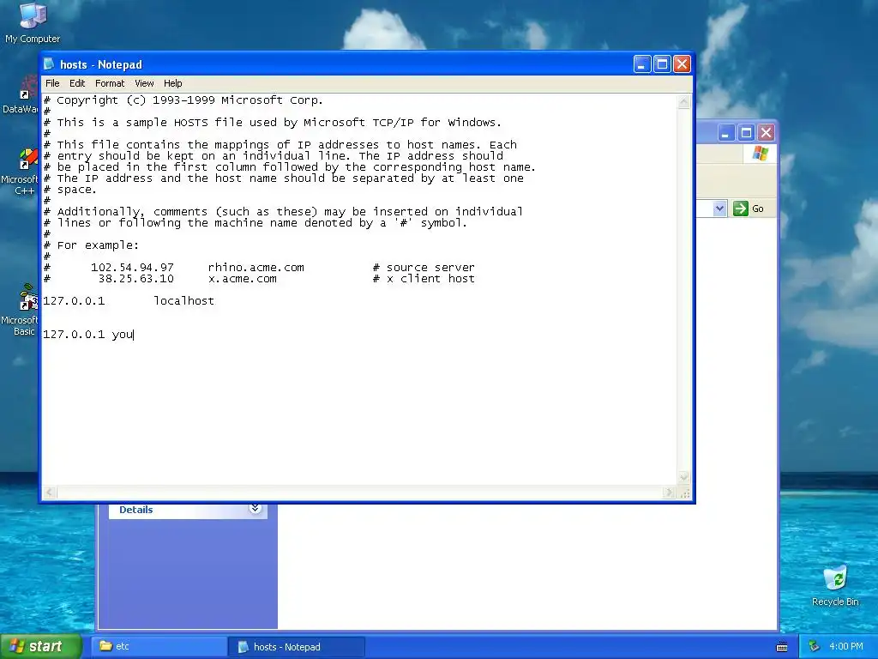
Task: Minimize the etc folder window behind
Action: (x=725, y=133)
